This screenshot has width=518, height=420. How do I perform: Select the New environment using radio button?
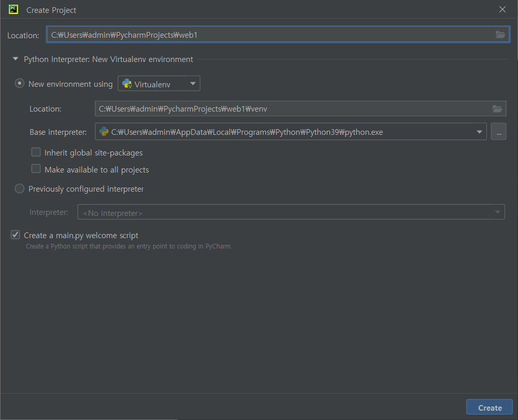pyautogui.click(x=20, y=84)
